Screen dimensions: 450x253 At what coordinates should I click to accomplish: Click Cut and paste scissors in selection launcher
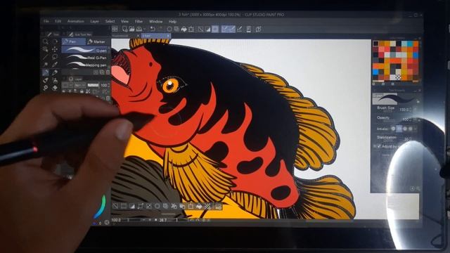click(174, 206)
